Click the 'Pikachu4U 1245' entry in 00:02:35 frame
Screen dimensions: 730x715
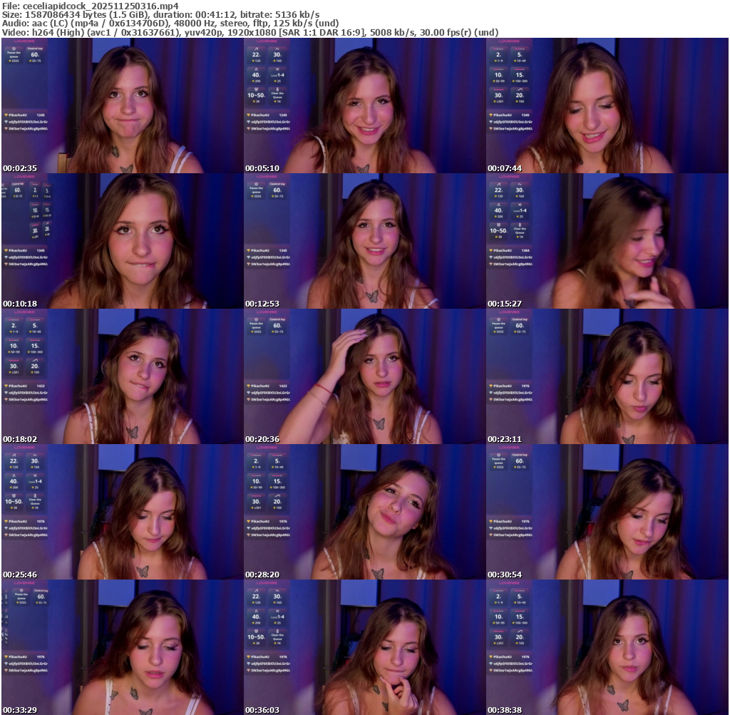coord(26,115)
